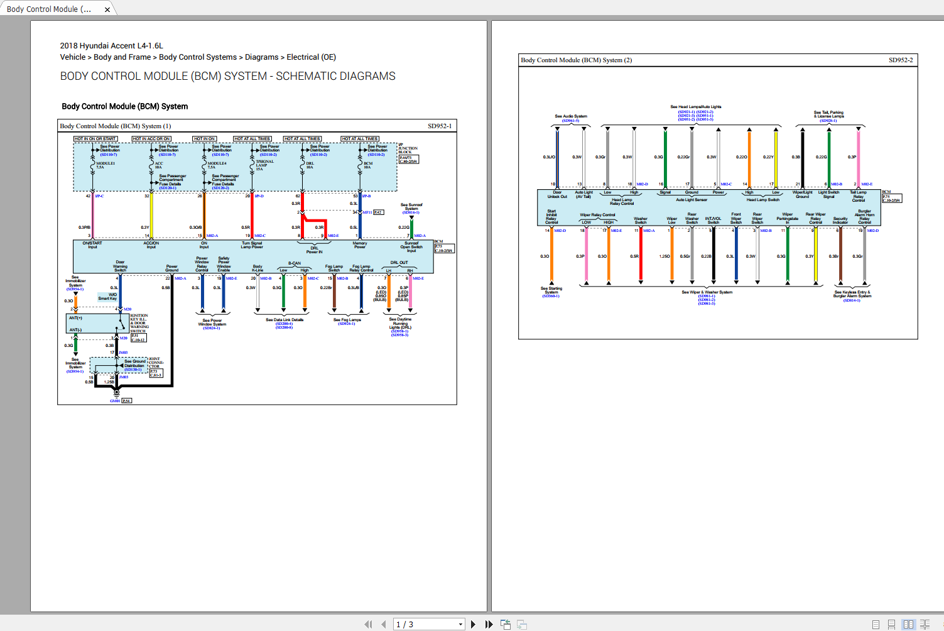The image size is (944, 631).
Task: Click the go to previous view icon
Action: [506, 624]
